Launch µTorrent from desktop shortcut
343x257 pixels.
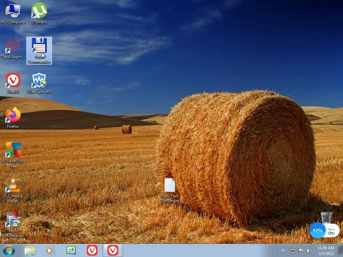(x=39, y=13)
